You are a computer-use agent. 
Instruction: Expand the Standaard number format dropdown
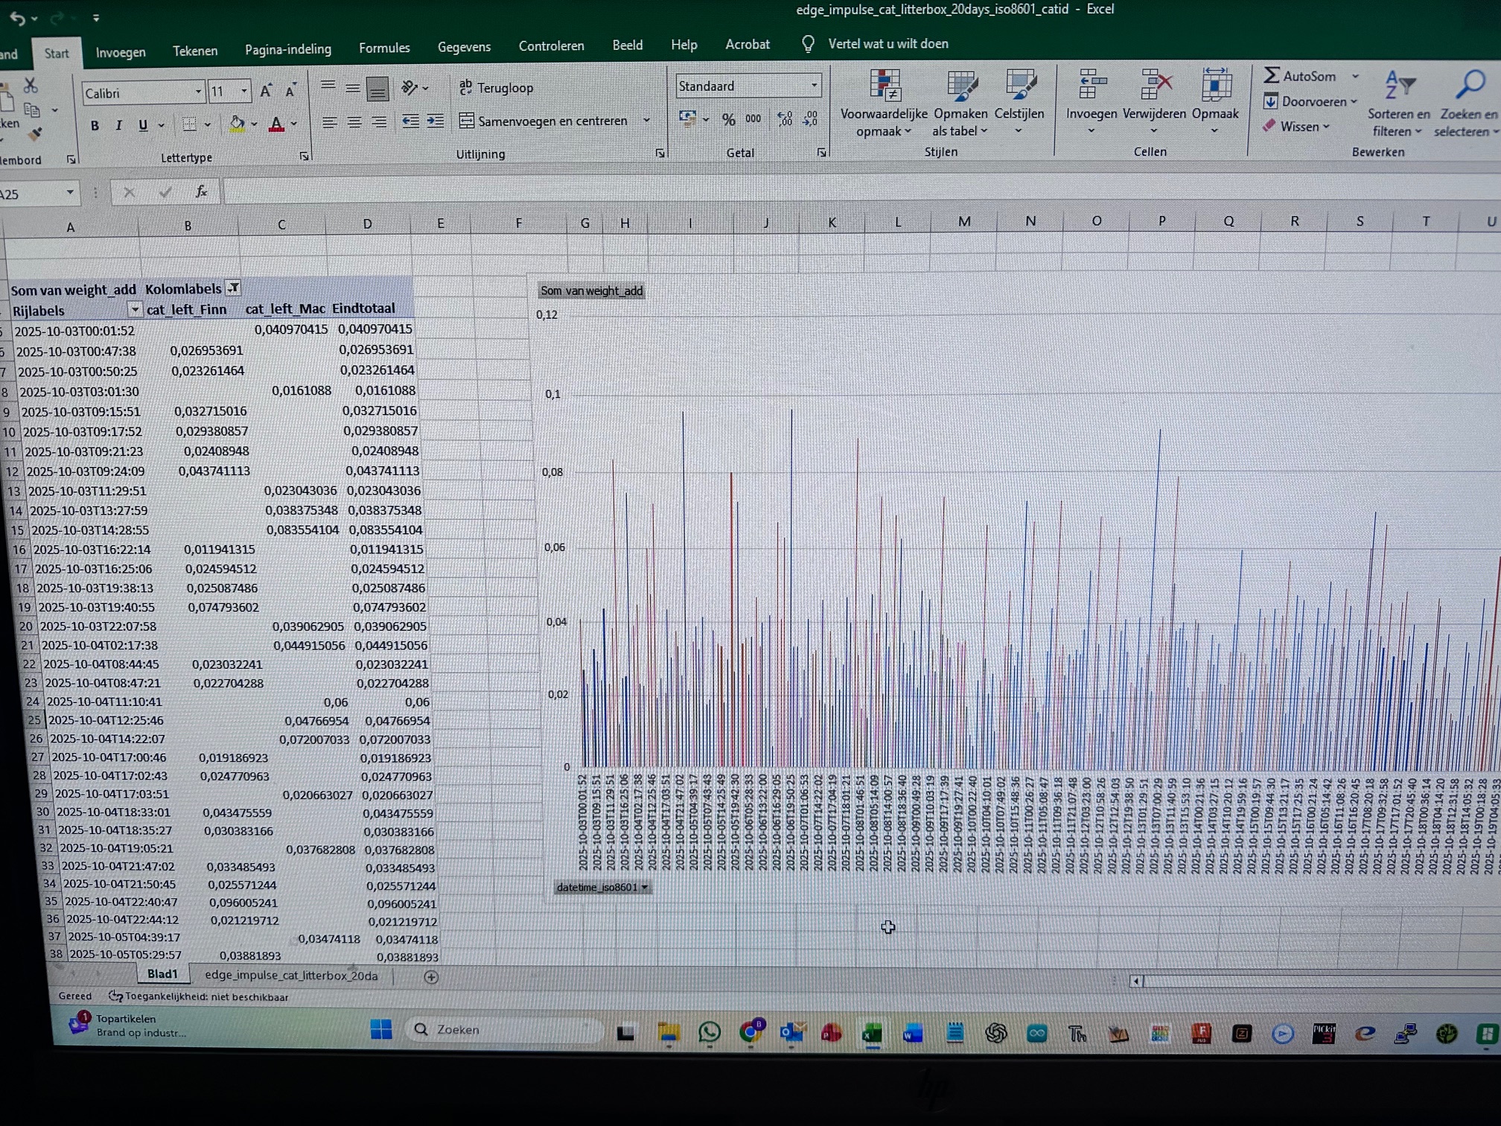click(x=814, y=86)
